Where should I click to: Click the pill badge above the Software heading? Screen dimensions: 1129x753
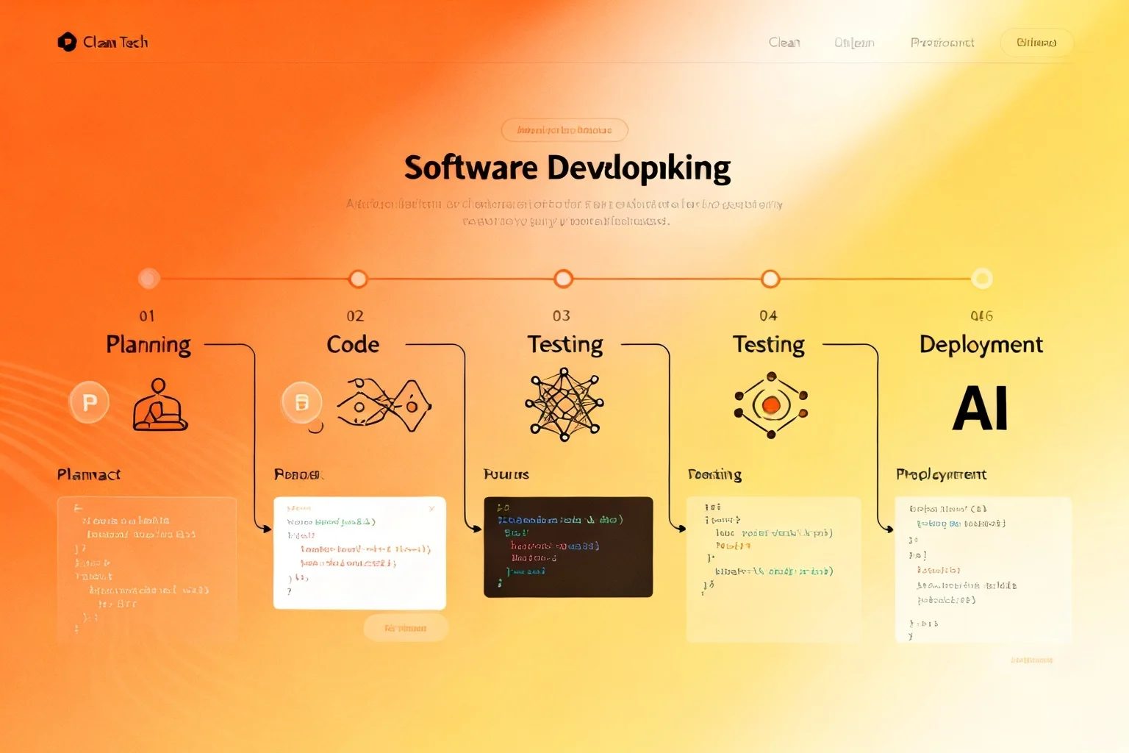(564, 130)
